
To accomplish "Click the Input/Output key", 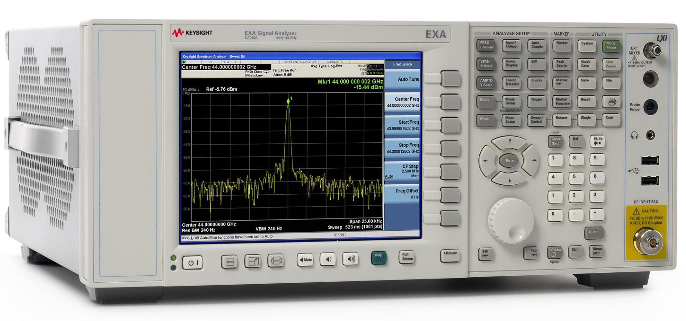I will (512, 45).
